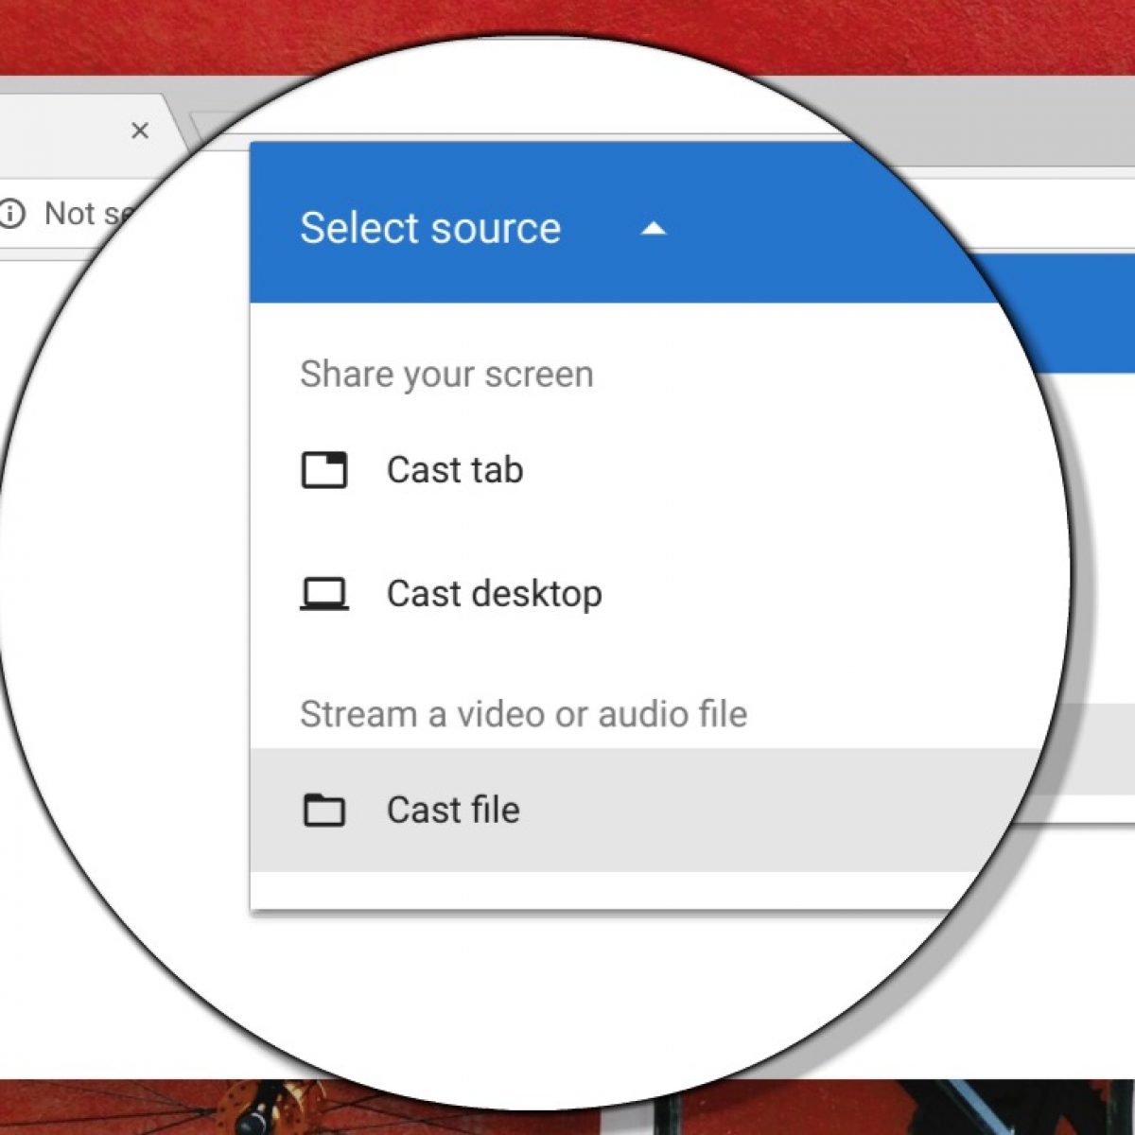Click the bicycle wheel photo at bottom
The image size is (1135, 1135).
265,1109
